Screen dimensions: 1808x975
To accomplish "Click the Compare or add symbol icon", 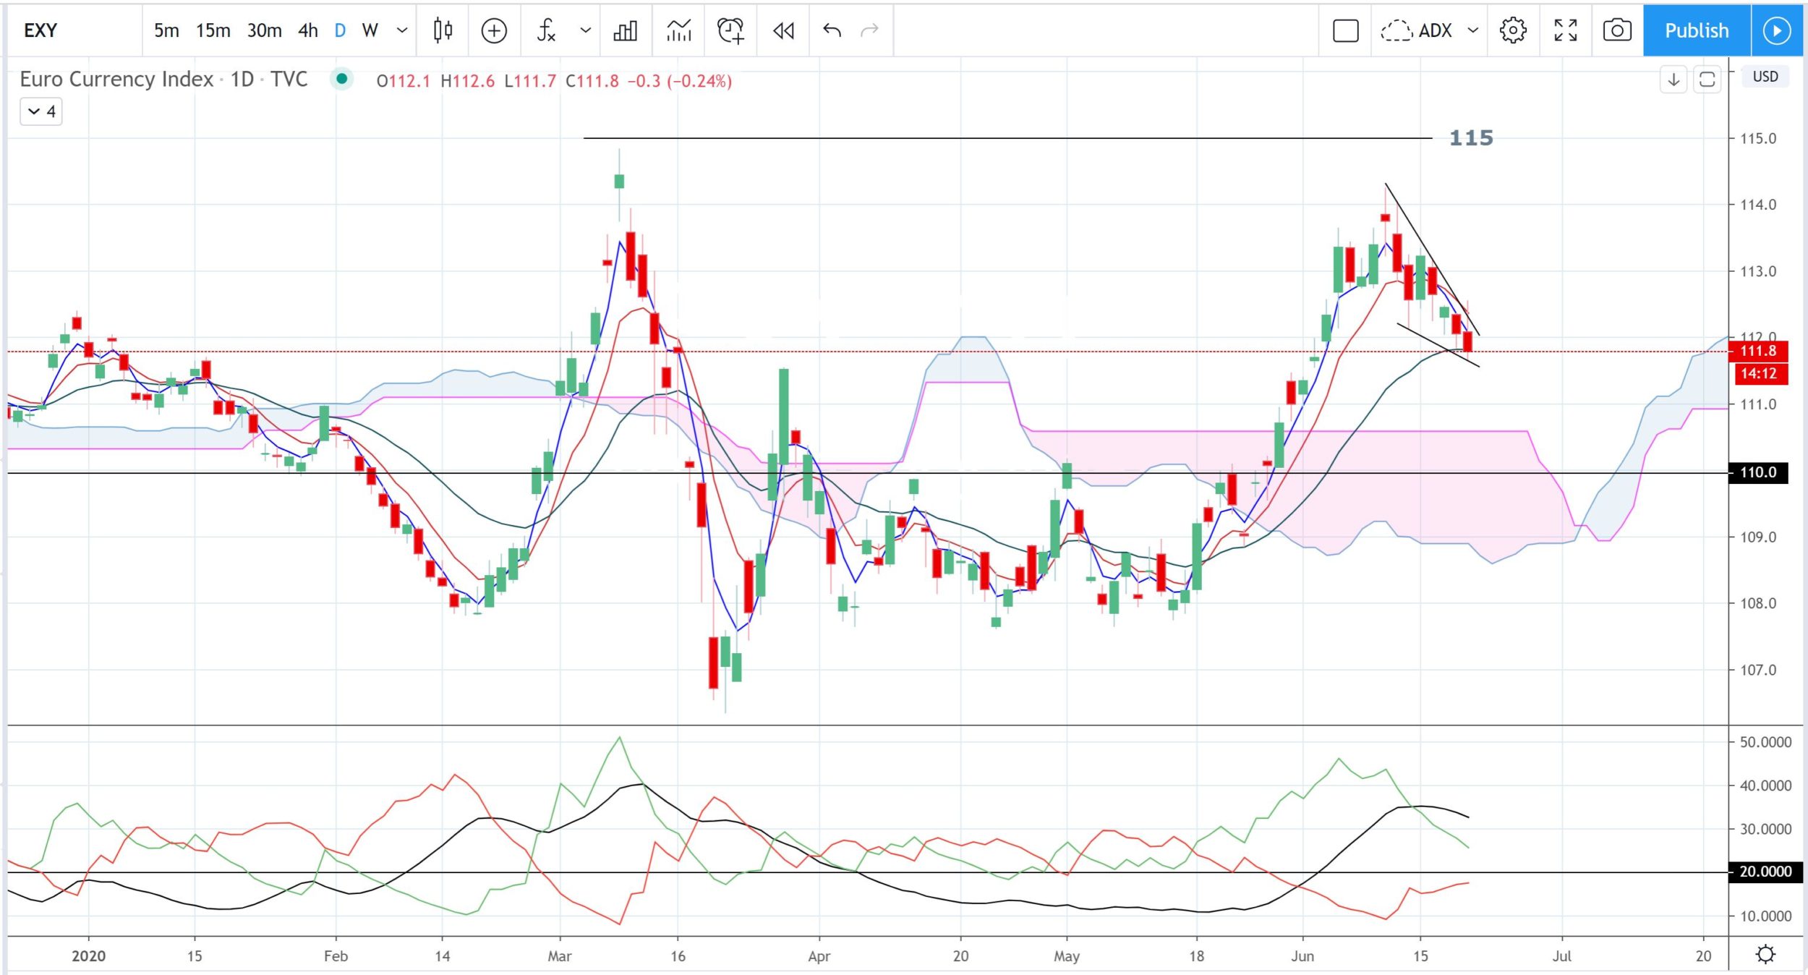I will tap(494, 30).
